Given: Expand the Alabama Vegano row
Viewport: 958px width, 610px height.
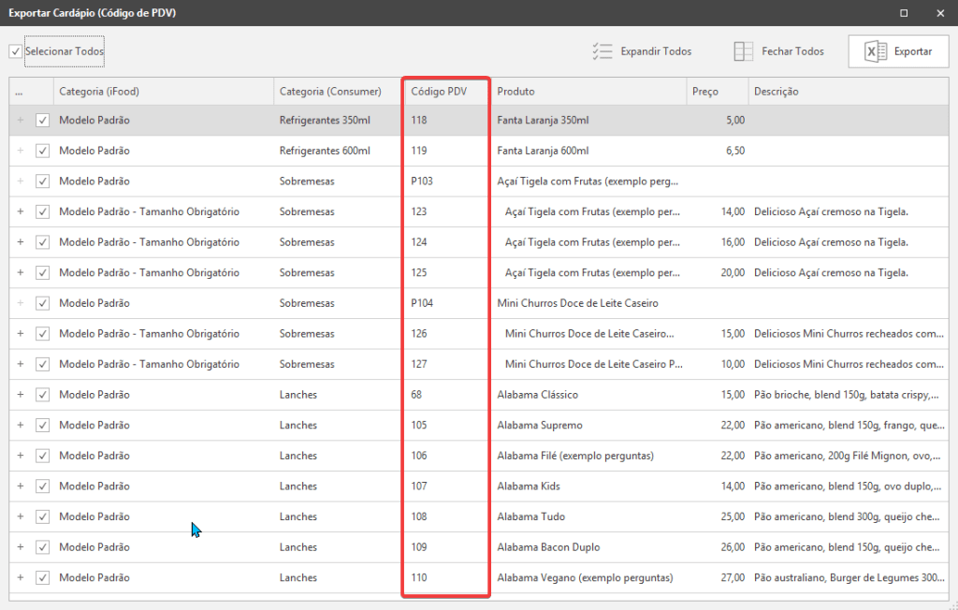Looking at the screenshot, I should point(21,578).
